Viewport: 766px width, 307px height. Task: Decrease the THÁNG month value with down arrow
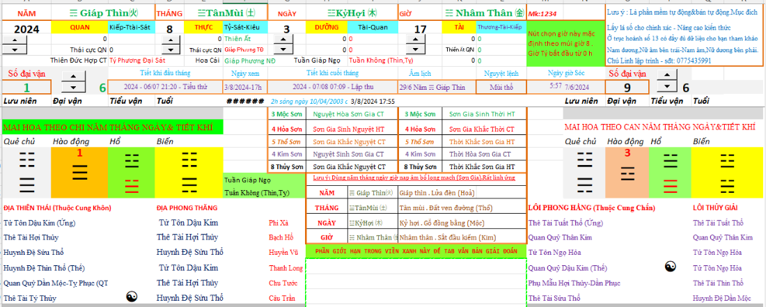[171, 50]
